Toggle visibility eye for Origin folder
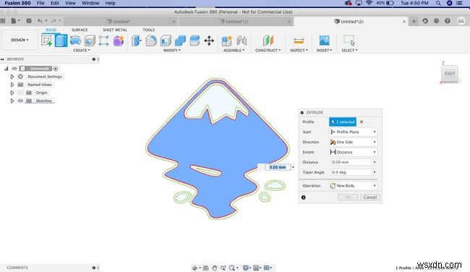Viewport: 470px width, 272px height. (x=20, y=93)
